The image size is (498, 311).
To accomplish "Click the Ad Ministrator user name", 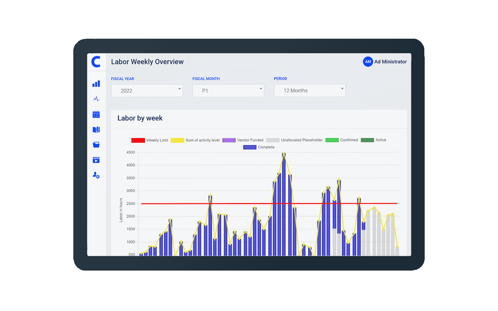I will click(x=390, y=62).
